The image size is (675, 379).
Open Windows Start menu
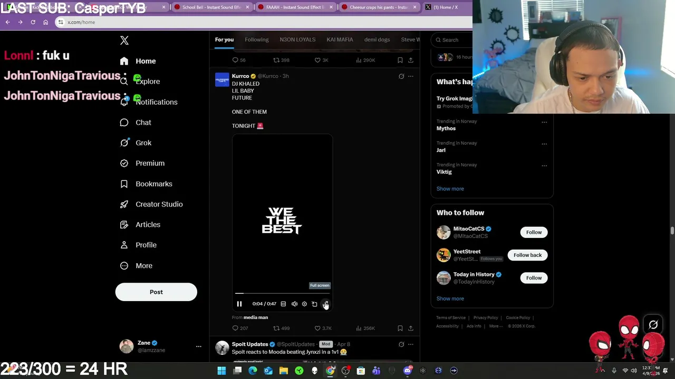[221, 371]
